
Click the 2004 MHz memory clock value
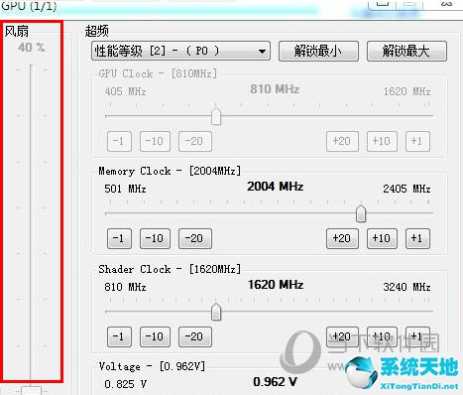pos(276,187)
